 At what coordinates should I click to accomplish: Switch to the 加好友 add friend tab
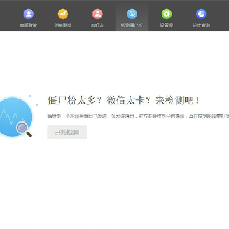[97, 18]
